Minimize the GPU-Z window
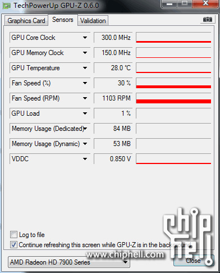 pos(169,4)
